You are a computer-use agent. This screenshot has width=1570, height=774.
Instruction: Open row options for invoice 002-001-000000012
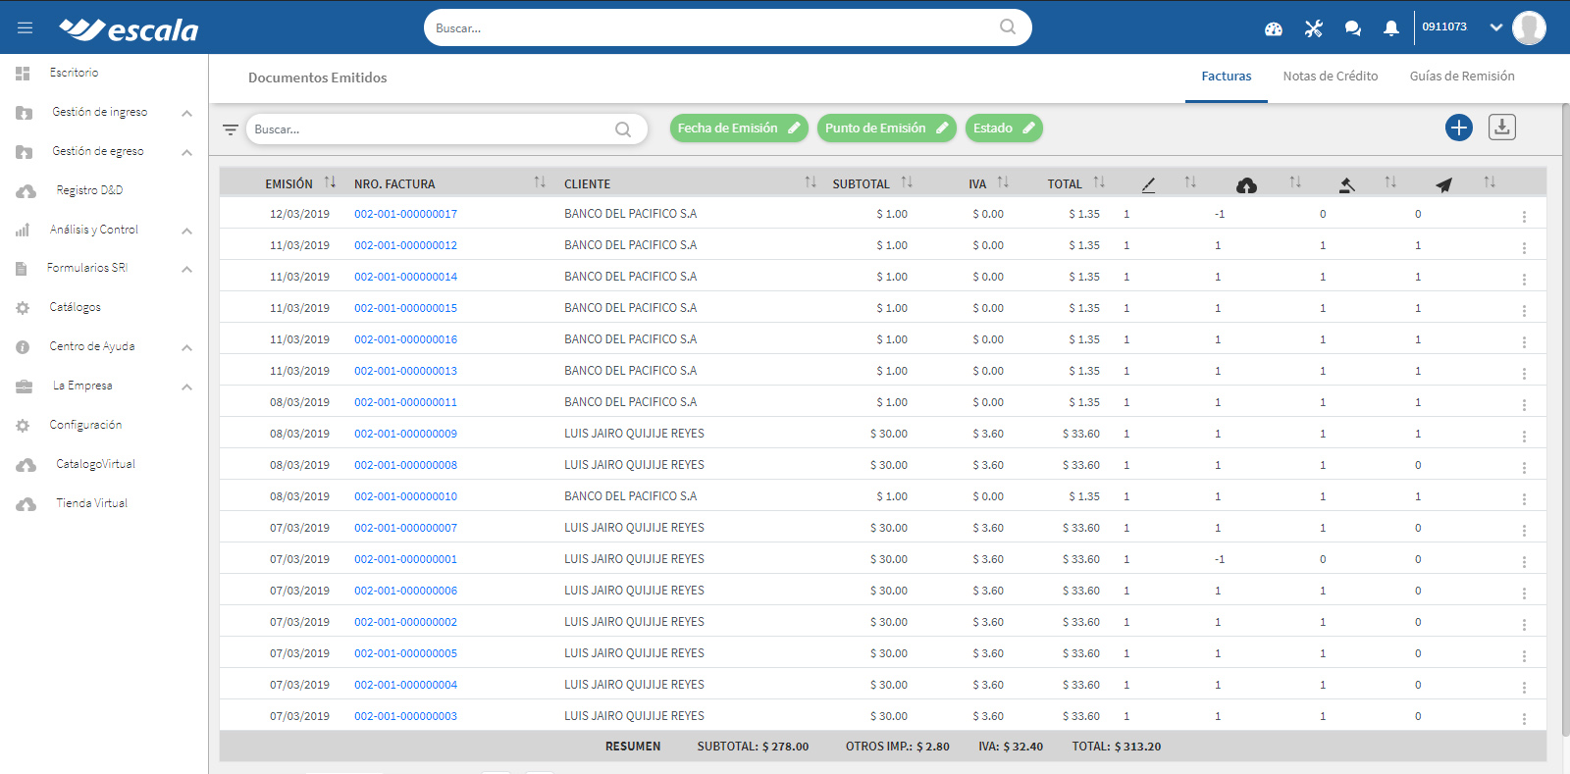[x=1524, y=247]
